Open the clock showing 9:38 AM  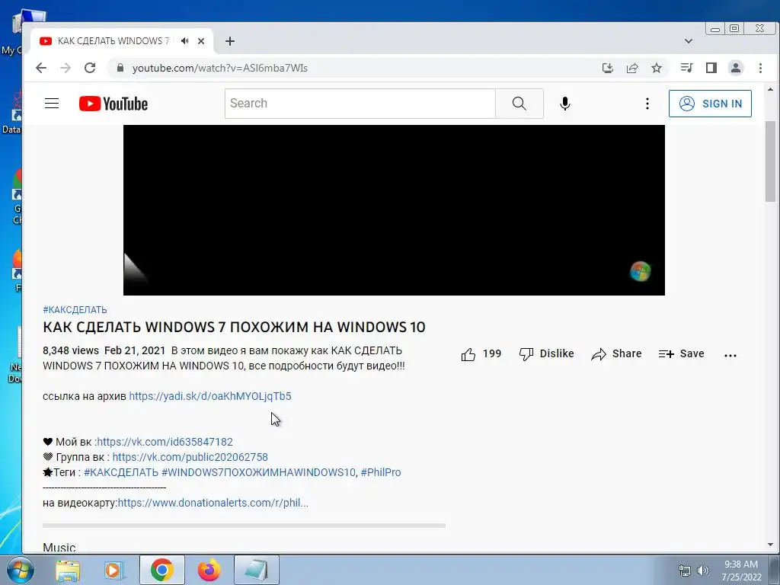coord(741,571)
